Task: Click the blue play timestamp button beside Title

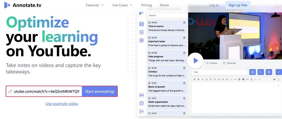Action: pos(261,72)
